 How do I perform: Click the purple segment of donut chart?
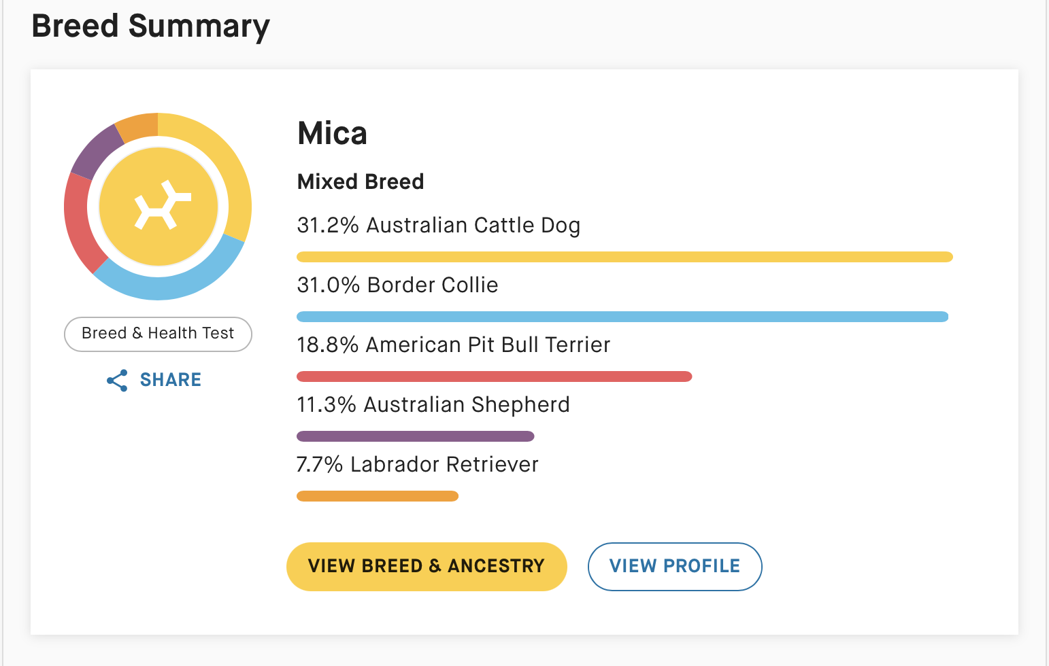pyautogui.click(x=96, y=151)
